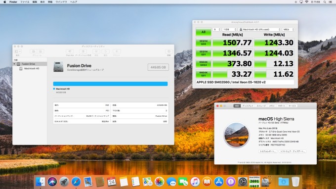The height and width of the screenshot is (189, 336).
Task: Click Software Update button
Action: [293, 151]
